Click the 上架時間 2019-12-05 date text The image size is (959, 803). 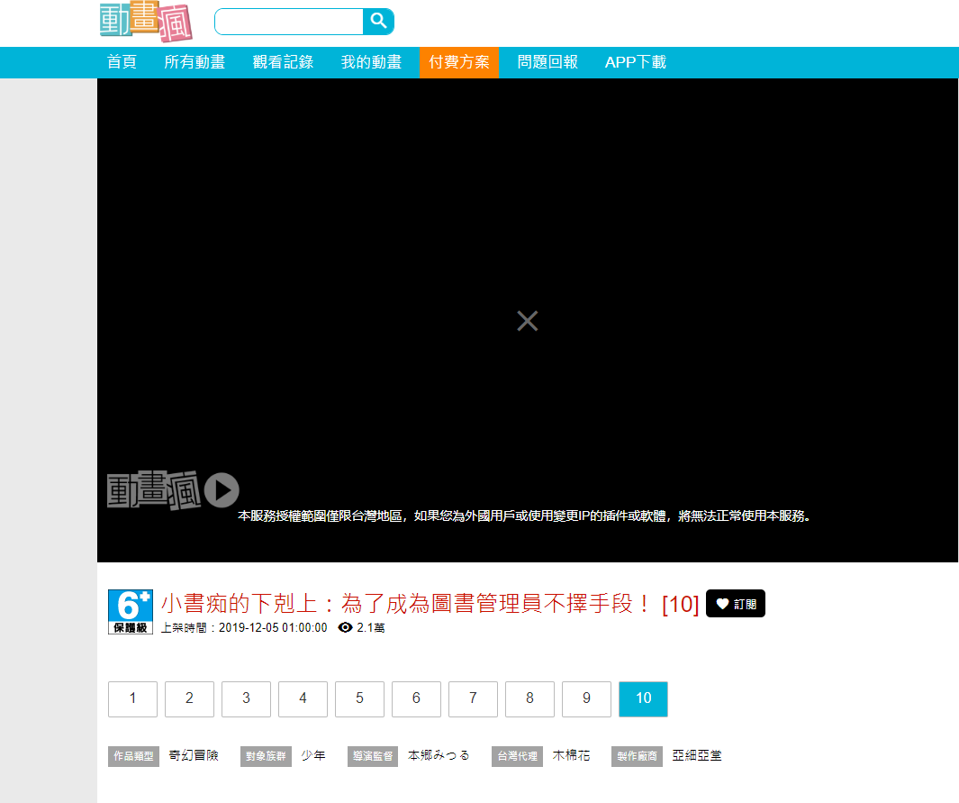244,628
